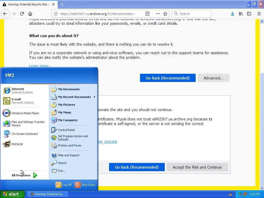264x198 pixels.
Task: Click the VM2 user name header
Action: coord(10,75)
